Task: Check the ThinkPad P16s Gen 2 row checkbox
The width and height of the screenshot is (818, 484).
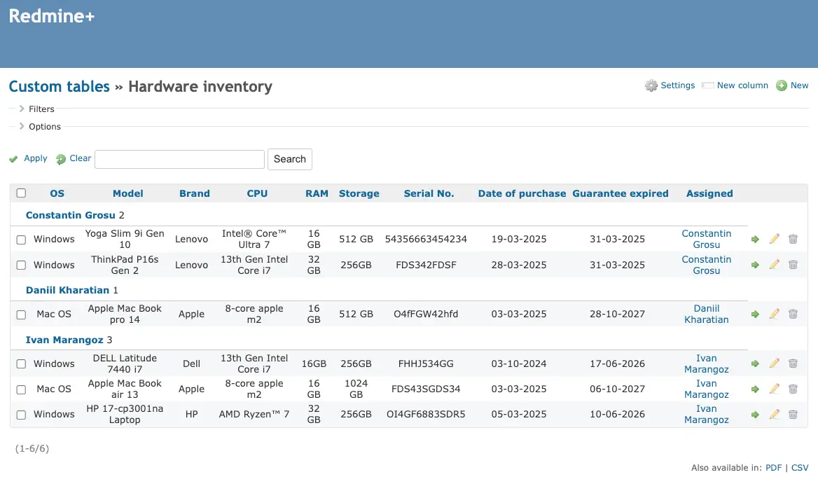Action: (20, 265)
